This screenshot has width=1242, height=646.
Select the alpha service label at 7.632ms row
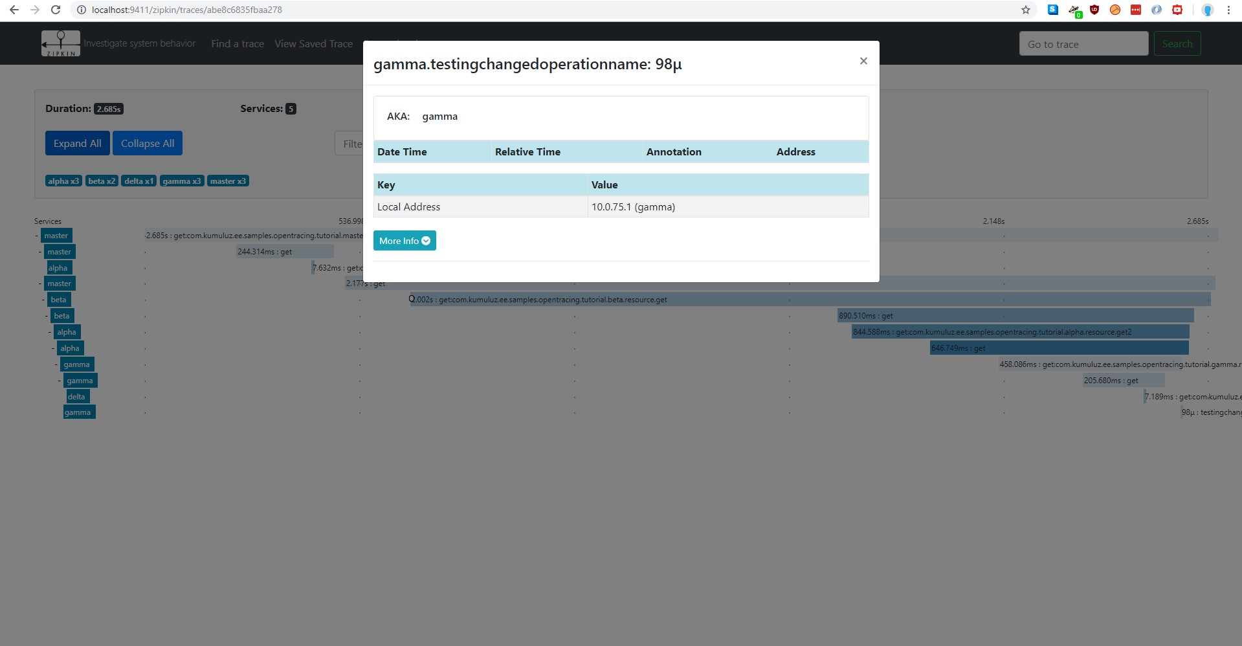click(x=58, y=268)
